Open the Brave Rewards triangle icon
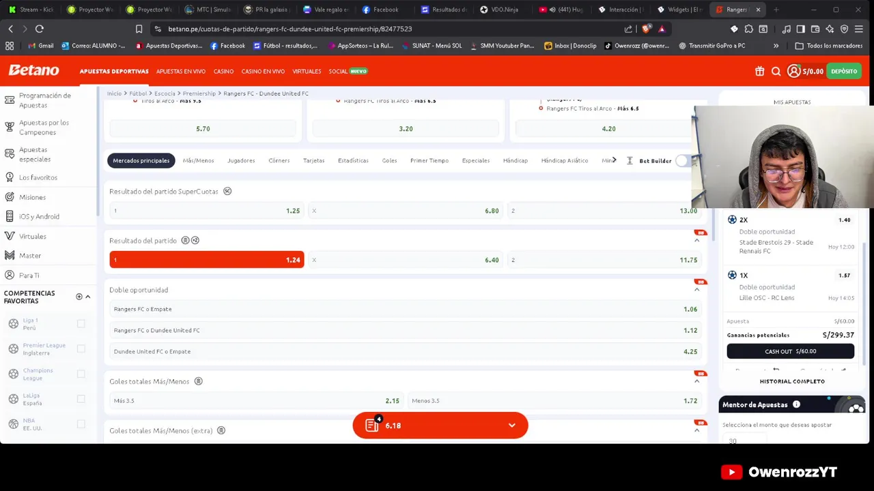 (x=661, y=29)
